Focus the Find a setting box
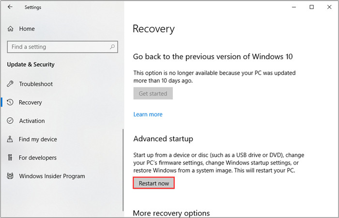This screenshot has height=218, width=339. tap(58, 47)
